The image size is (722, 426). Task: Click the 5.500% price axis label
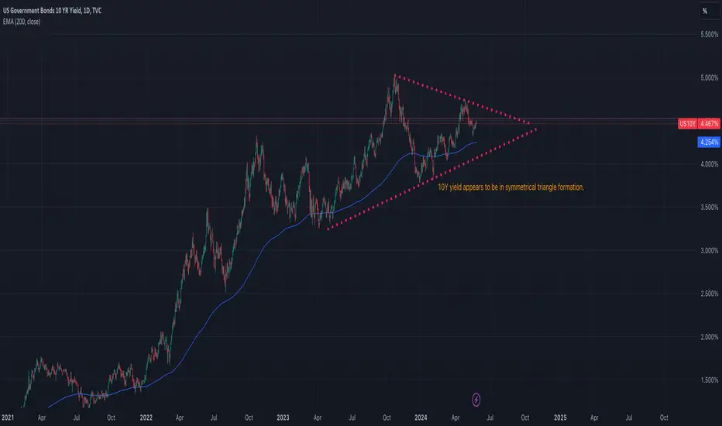point(709,35)
